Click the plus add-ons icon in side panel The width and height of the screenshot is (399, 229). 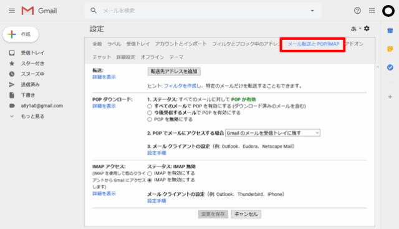390,97
